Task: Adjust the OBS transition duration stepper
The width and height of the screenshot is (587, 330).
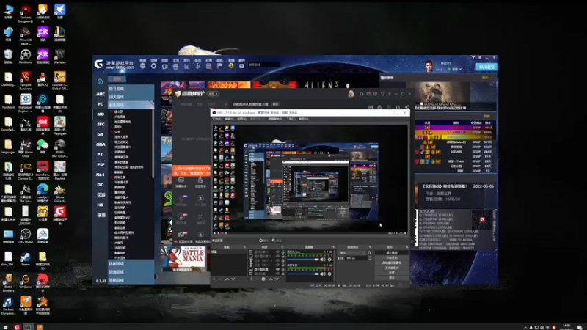Action: [370, 258]
